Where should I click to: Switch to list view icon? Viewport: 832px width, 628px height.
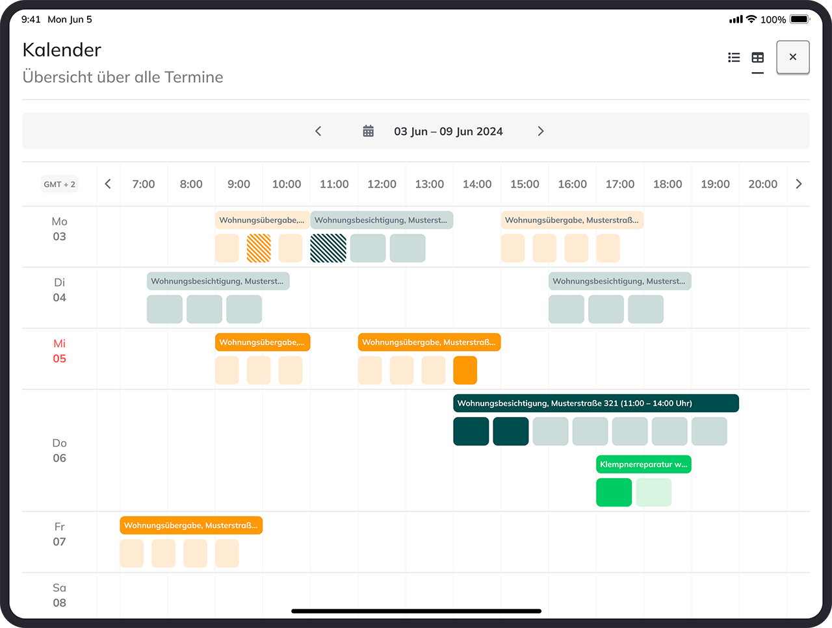(x=734, y=58)
